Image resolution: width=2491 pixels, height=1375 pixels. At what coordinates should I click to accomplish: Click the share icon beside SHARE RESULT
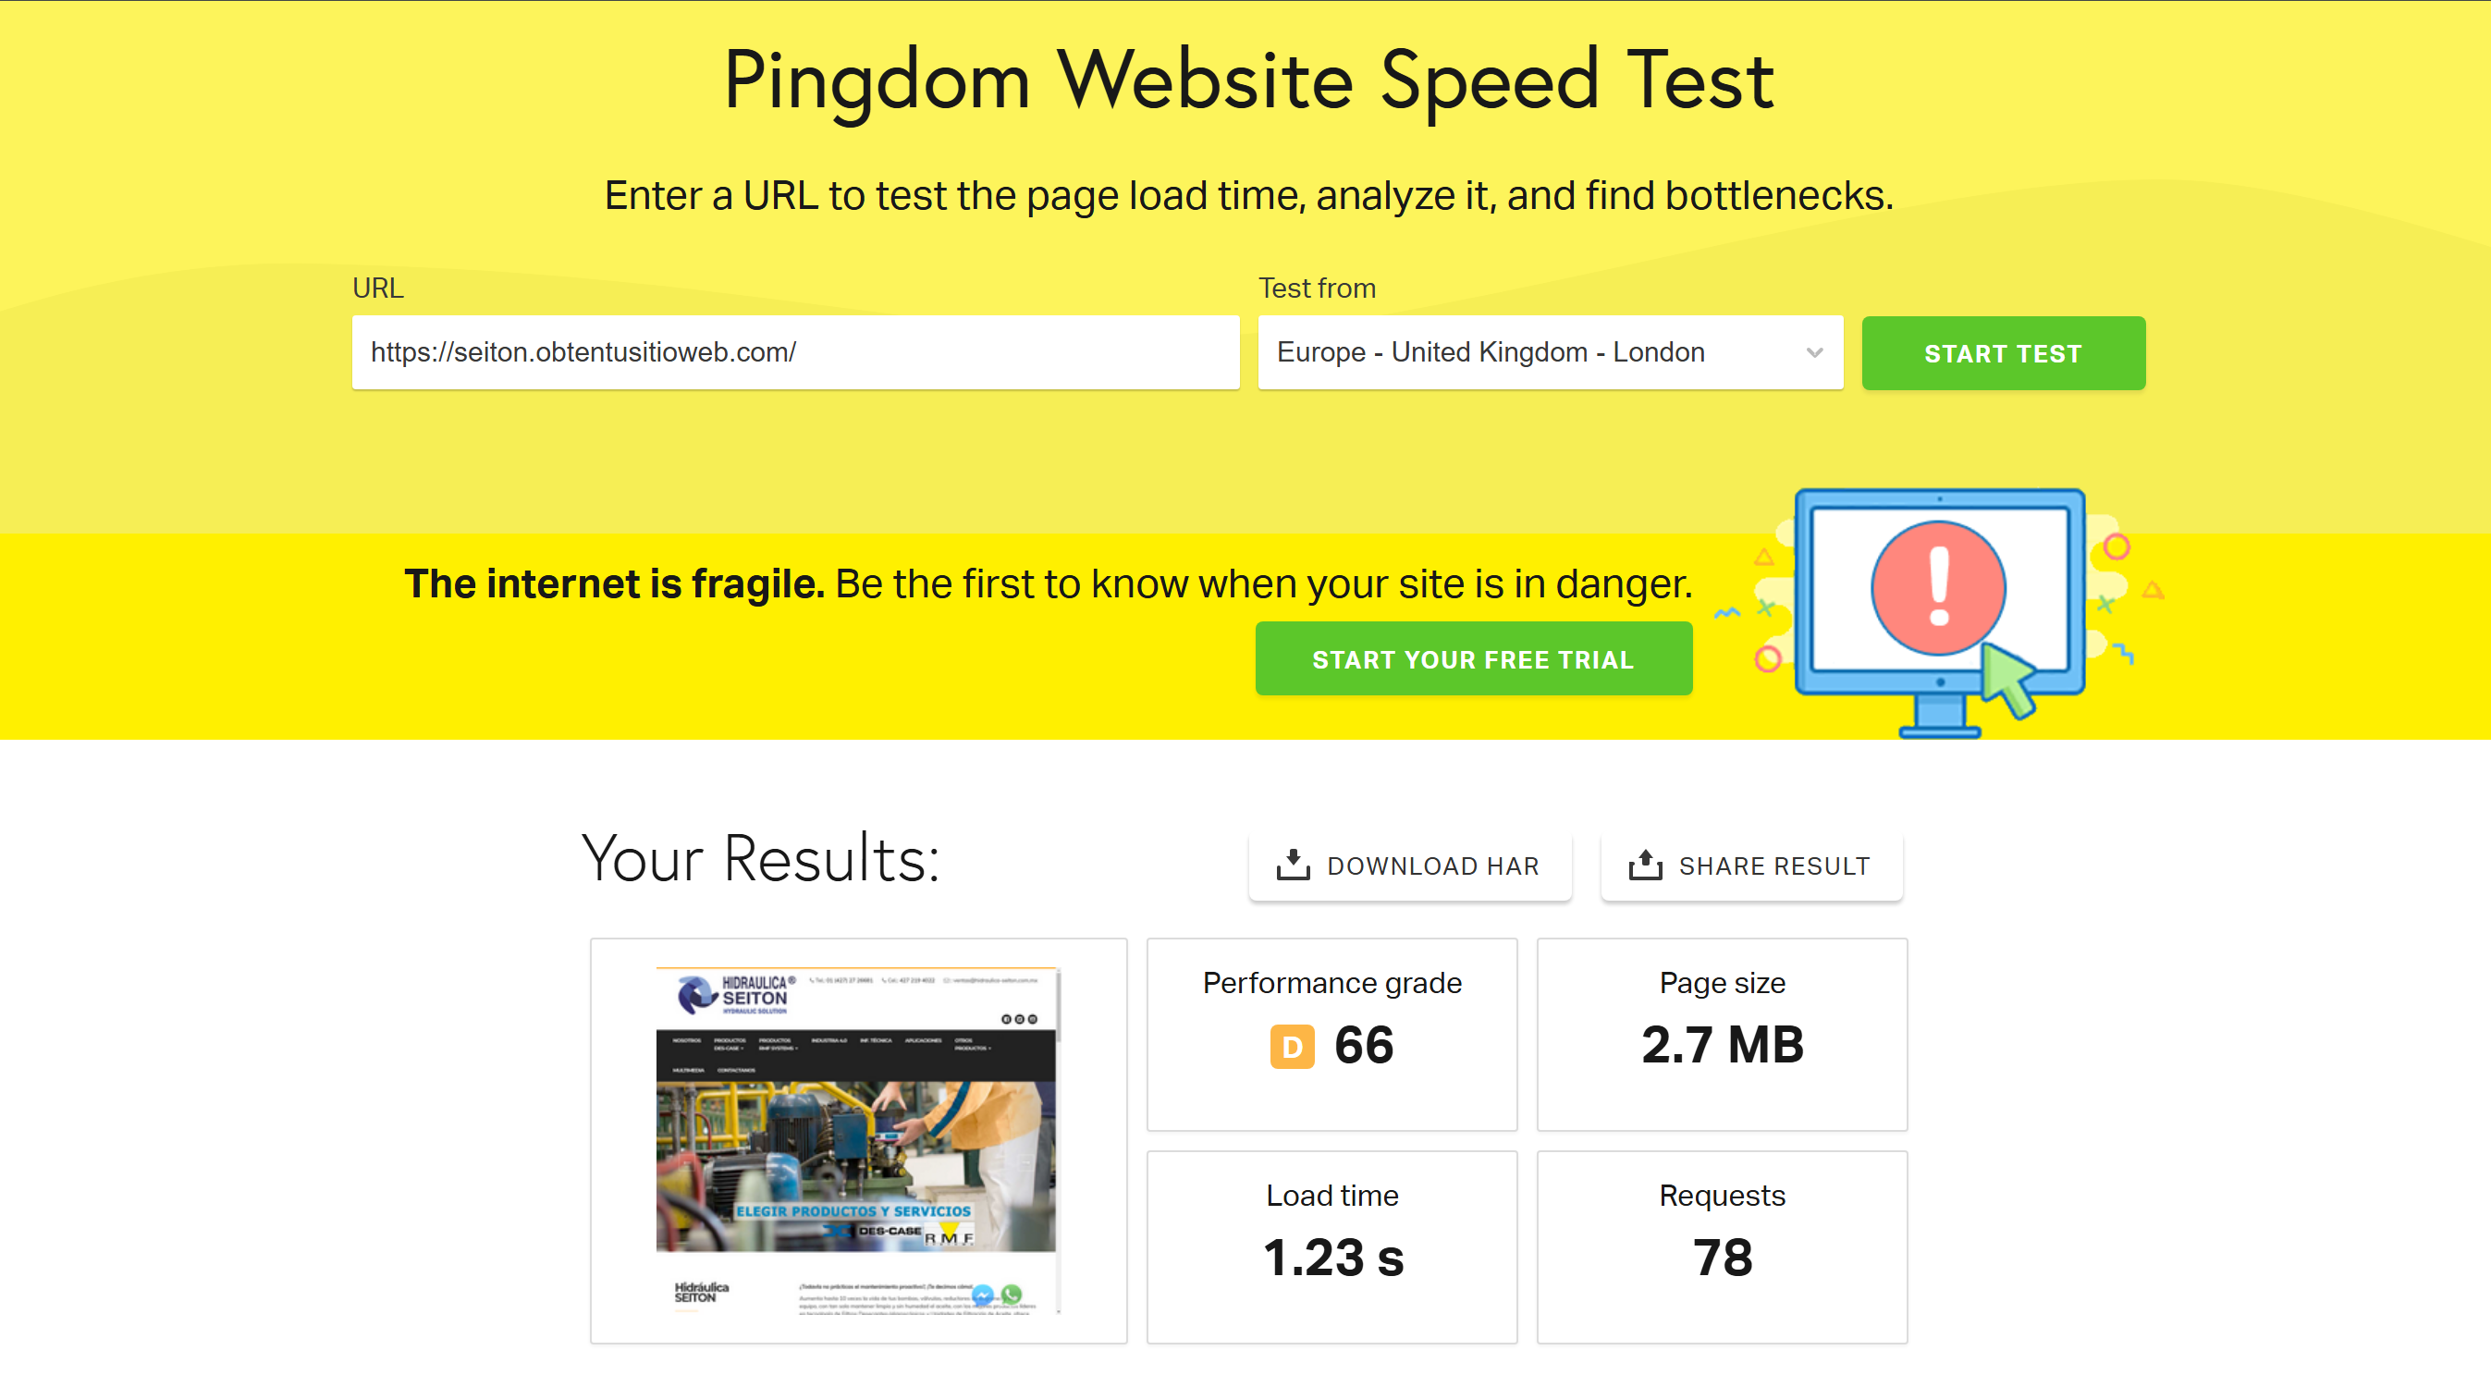[x=1645, y=865]
